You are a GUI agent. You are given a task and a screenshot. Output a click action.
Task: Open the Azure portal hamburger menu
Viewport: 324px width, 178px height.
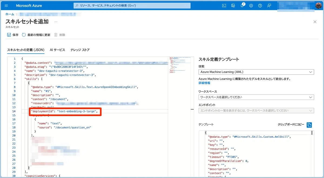pos(6,6)
